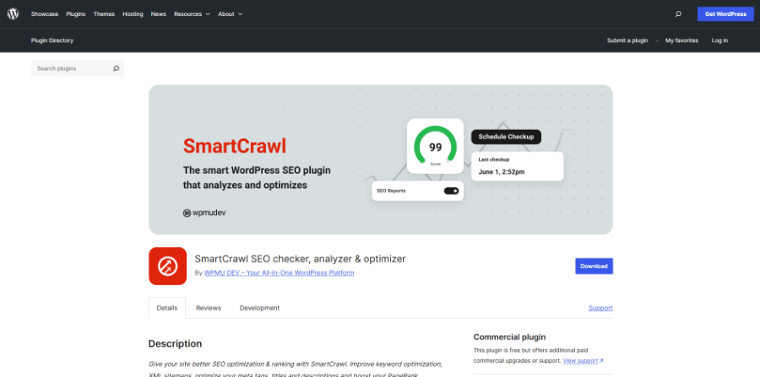This screenshot has width=760, height=377.
Task: Switch to the Reviews tab
Action: [x=209, y=308]
